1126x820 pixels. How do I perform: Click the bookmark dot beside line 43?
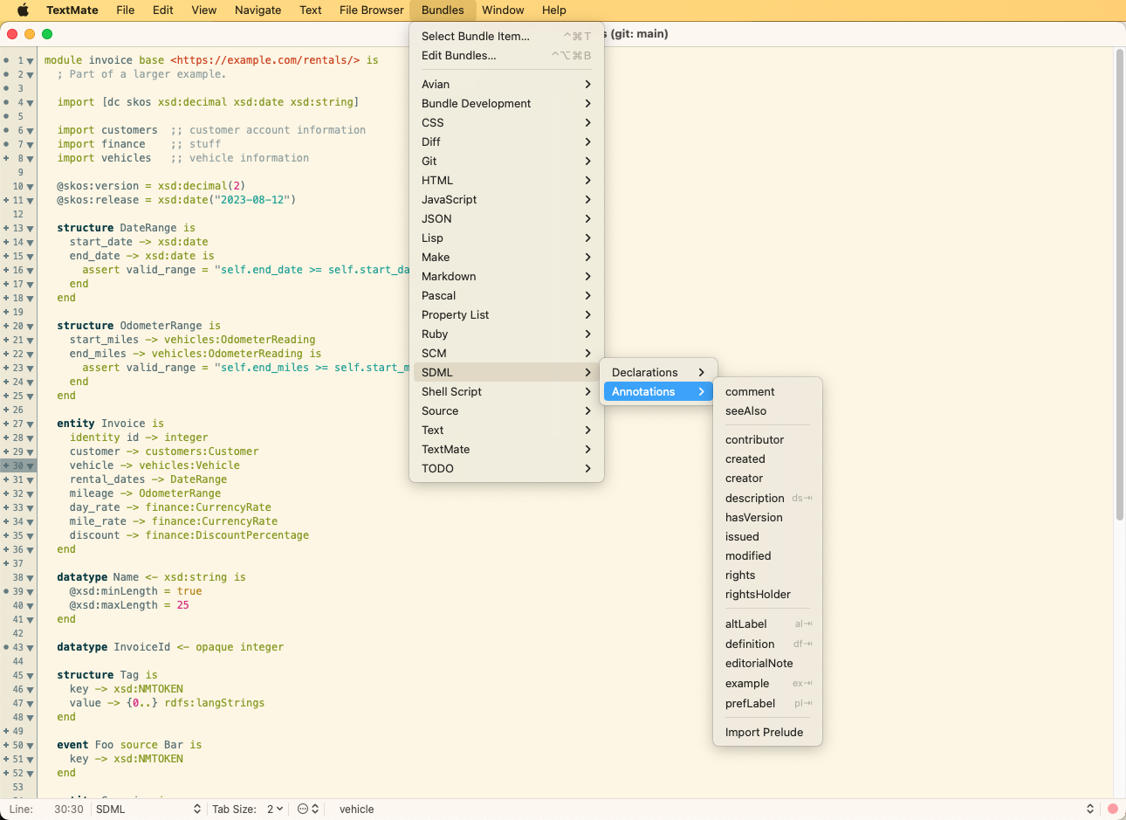[6, 647]
